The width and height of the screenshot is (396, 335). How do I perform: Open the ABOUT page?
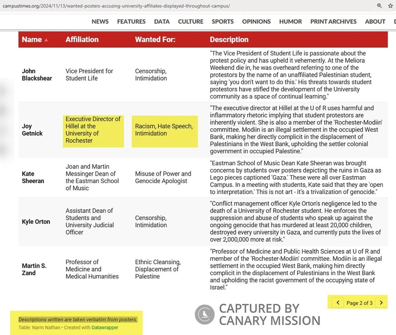375,22
